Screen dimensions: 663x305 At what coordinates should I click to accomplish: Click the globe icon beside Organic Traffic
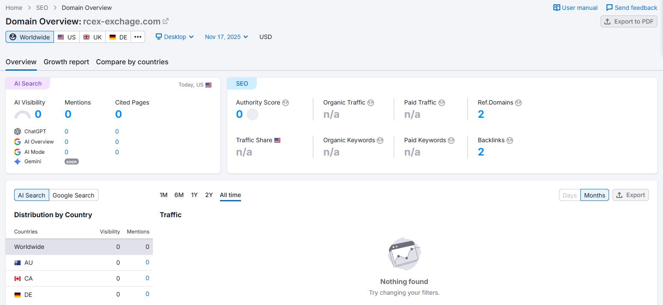pos(371,103)
